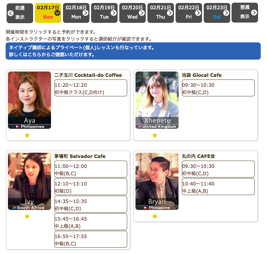Image resolution: width=267 pixels, height=254 pixels.
Task: Click the arrow icon on 02月18日 Mon
Action: [85, 13]
